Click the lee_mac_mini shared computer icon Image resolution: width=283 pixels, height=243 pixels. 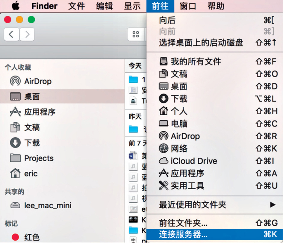pyautogui.click(x=15, y=205)
